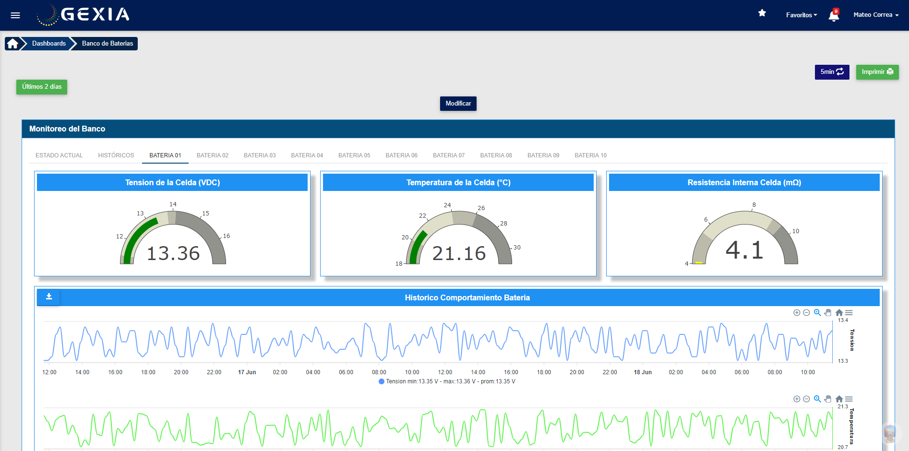Open the hamburger menu icon top left

pyautogui.click(x=15, y=15)
